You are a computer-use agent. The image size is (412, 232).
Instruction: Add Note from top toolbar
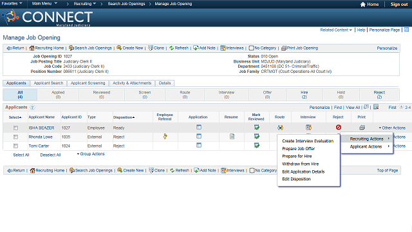click(x=205, y=48)
